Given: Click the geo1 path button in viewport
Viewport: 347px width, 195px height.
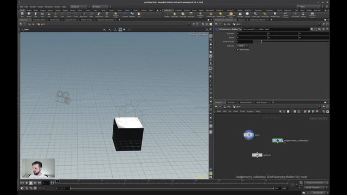Looking at the screenshot, I should point(41,24).
